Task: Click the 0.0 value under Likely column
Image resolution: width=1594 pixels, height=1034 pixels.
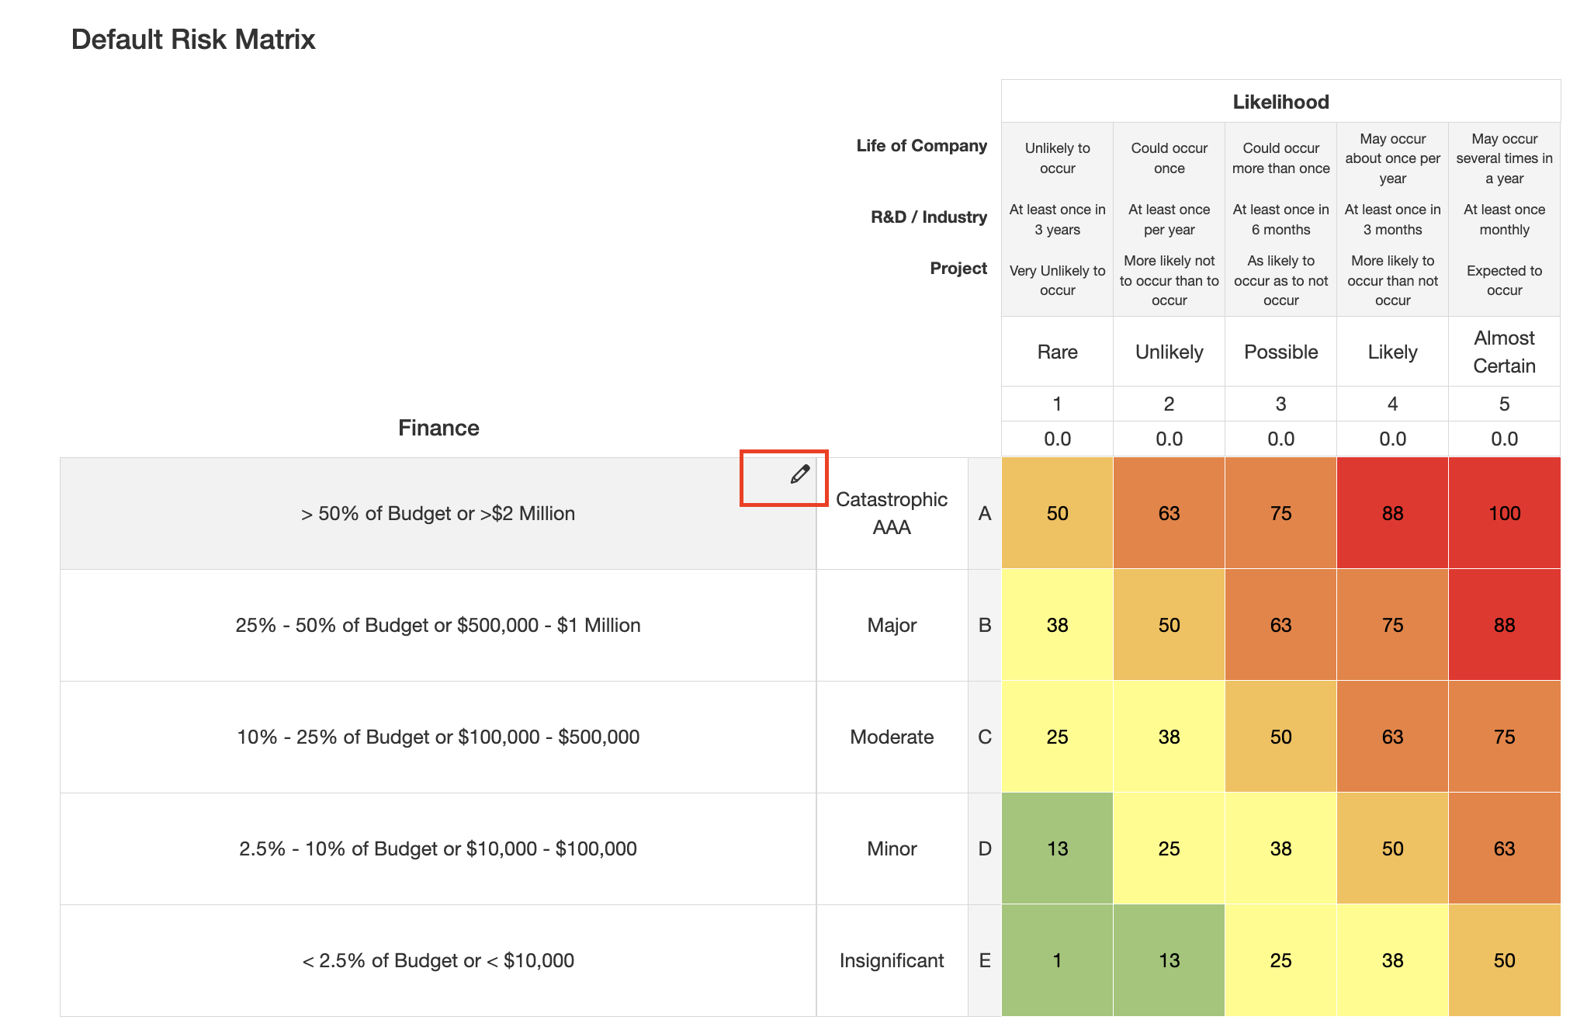Action: pyautogui.click(x=1391, y=439)
